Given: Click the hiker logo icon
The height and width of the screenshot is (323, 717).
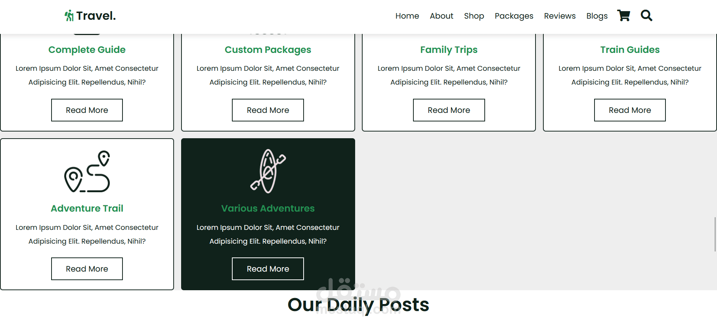Looking at the screenshot, I should tap(69, 16).
